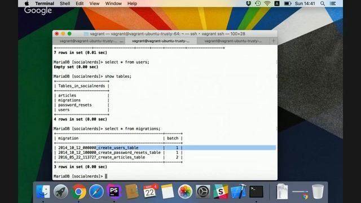Click the proxy icon in Terminal title bar
The height and width of the screenshot is (203, 361).
point(86,34)
